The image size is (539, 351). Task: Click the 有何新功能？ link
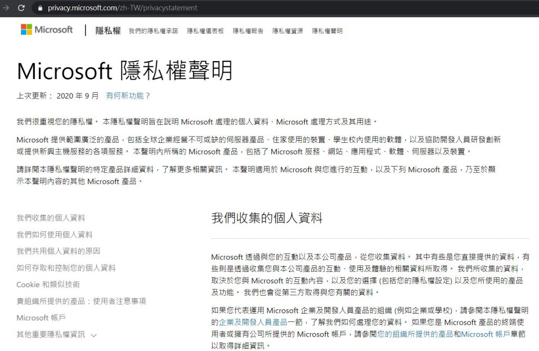[128, 96]
